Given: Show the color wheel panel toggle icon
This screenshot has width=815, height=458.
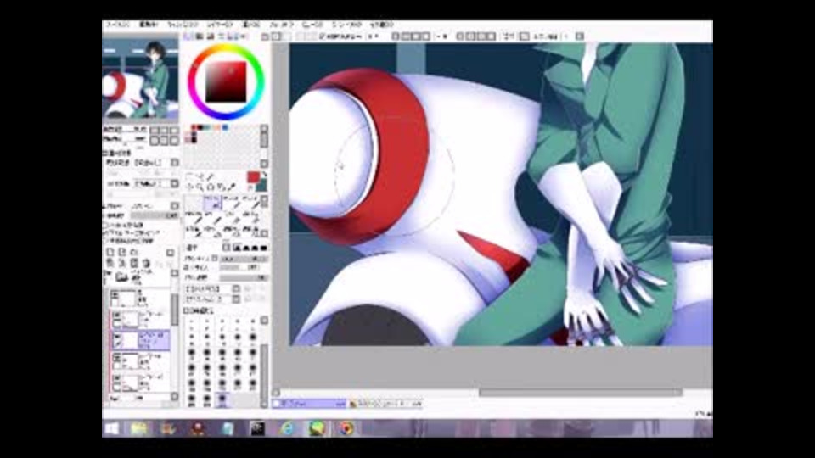Looking at the screenshot, I should pyautogui.click(x=188, y=36).
